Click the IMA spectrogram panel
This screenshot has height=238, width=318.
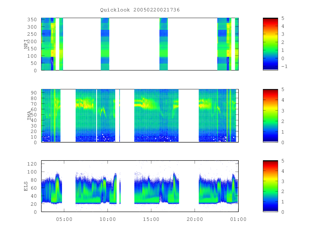pyautogui.click(x=140, y=116)
